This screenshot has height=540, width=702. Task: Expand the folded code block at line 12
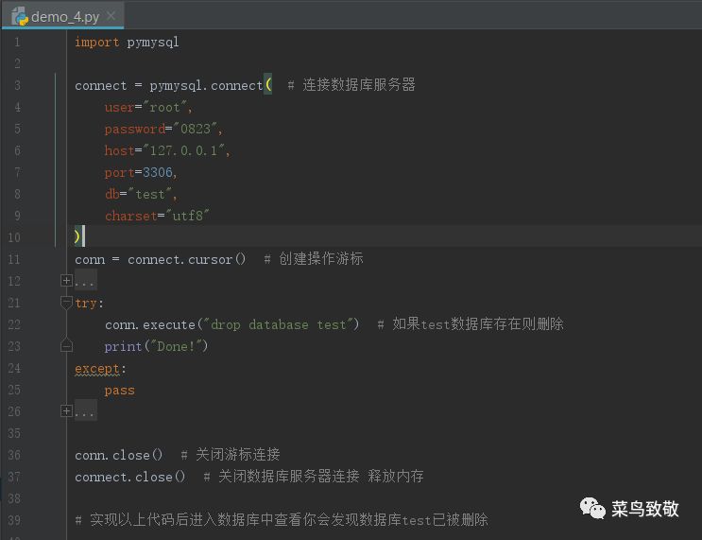point(66,281)
